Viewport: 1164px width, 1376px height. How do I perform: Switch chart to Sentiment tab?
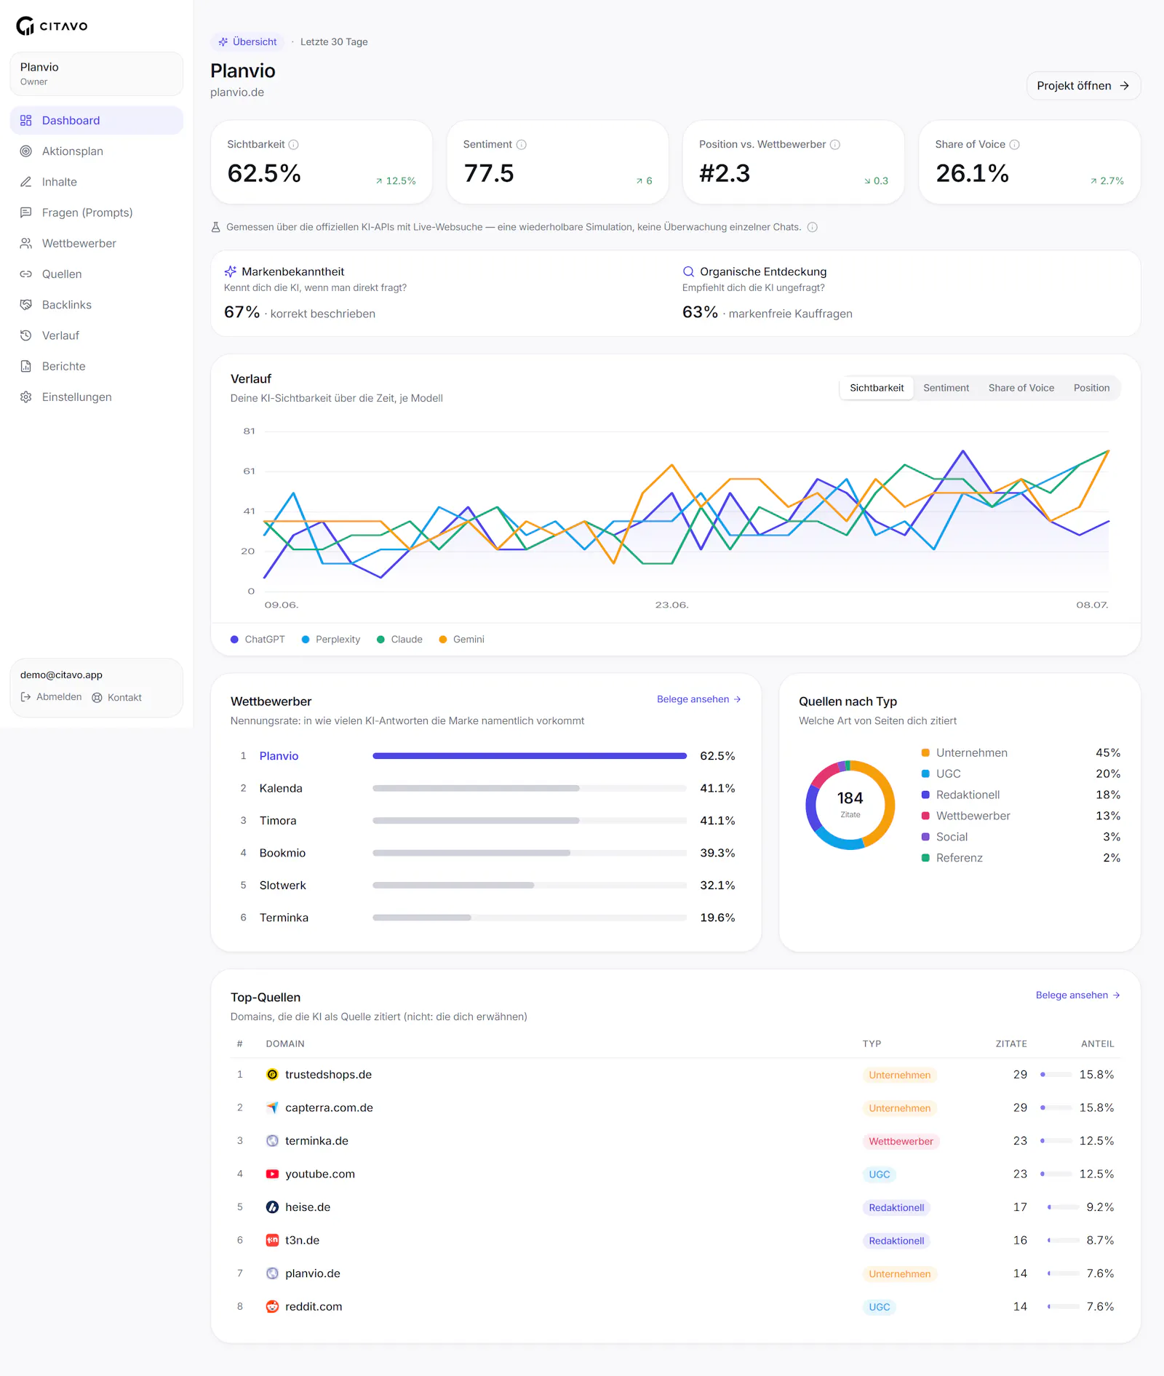click(x=946, y=388)
